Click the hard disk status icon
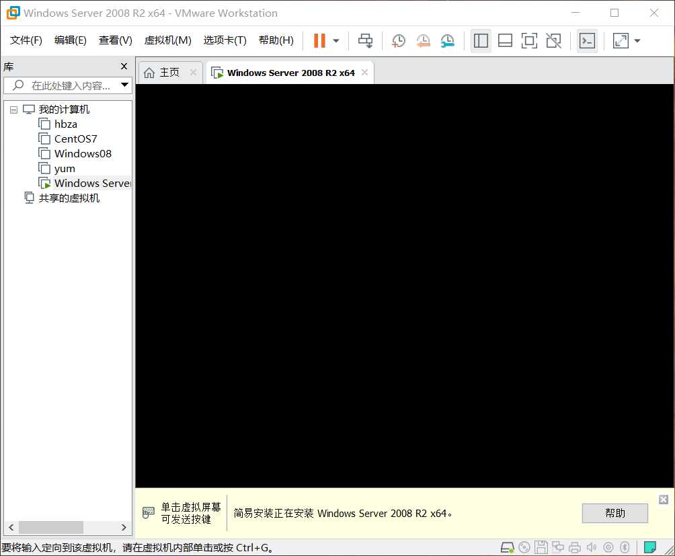Image resolution: width=675 pixels, height=556 pixels. (508, 547)
